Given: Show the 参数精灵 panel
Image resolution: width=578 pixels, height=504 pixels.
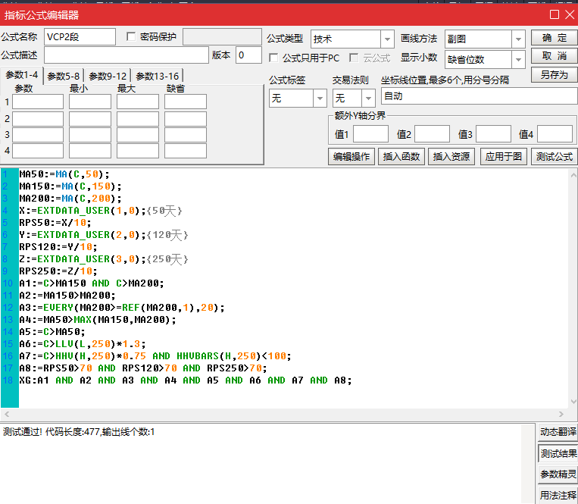Looking at the screenshot, I should point(558,474).
